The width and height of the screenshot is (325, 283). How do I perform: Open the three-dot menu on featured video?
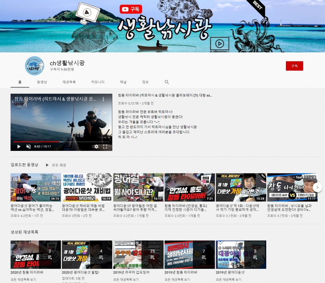point(103,99)
